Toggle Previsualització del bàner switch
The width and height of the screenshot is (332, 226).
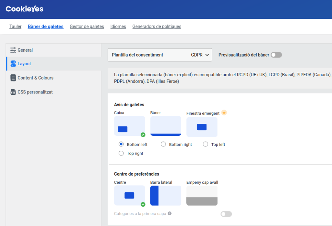click(x=276, y=55)
